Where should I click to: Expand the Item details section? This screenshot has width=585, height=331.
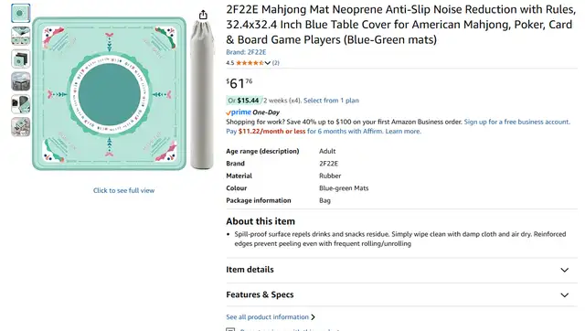(401, 270)
